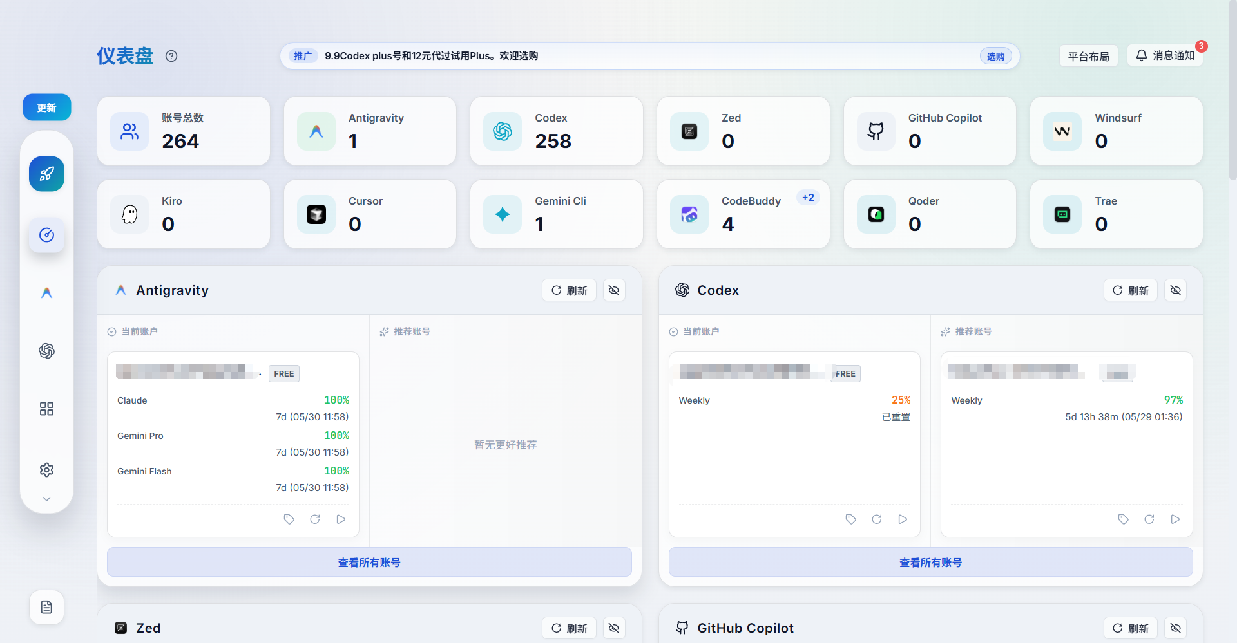The height and width of the screenshot is (643, 1237).
Task: Click refresh icon on Codex current account
Action: (877, 519)
